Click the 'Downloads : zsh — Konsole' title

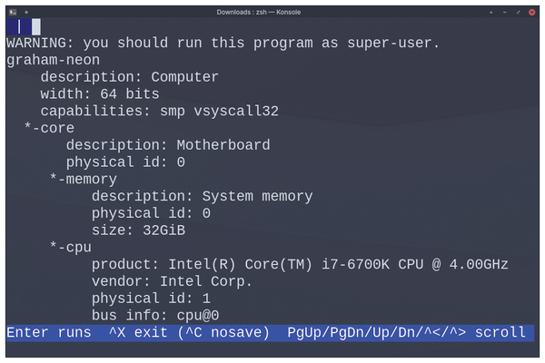coord(259,12)
